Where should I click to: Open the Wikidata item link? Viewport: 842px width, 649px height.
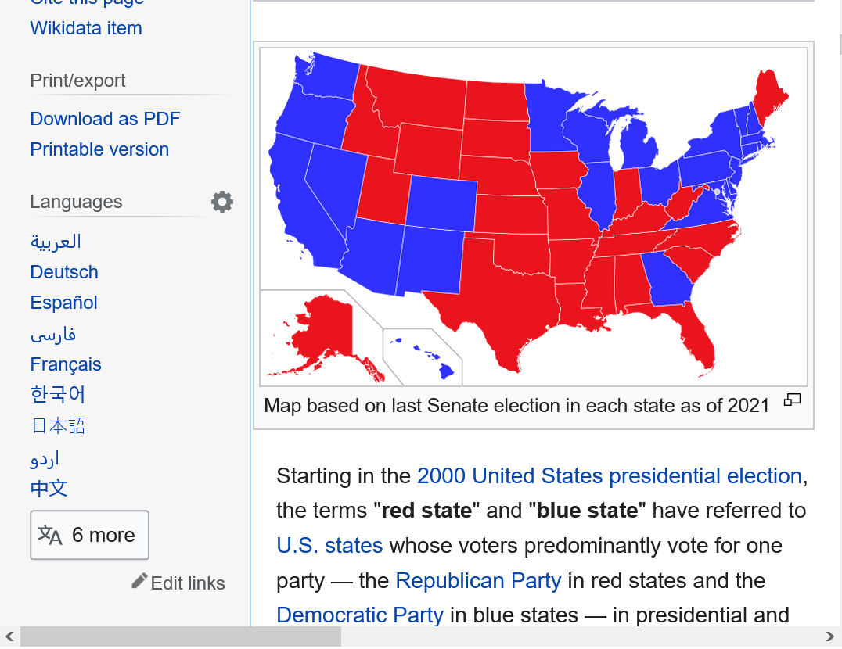(x=86, y=28)
